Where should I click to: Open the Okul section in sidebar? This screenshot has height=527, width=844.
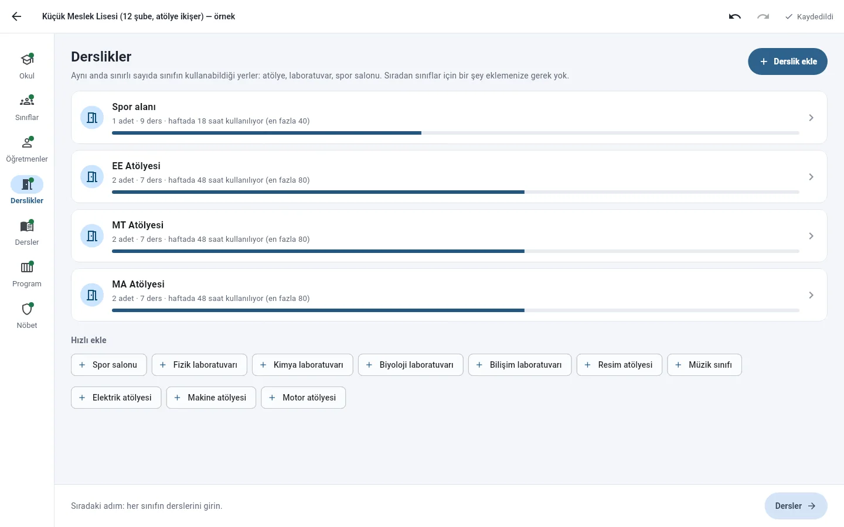27,67
